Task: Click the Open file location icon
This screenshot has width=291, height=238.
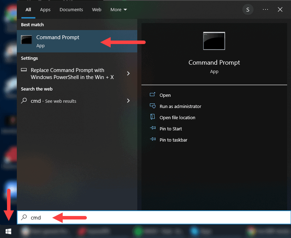Action: [153, 117]
